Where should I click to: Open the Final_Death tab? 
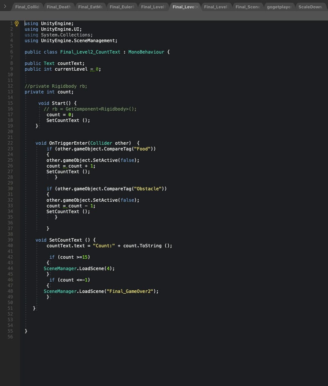tap(59, 7)
